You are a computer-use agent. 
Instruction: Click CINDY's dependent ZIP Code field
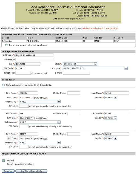pyautogui.click(x=24, y=147)
